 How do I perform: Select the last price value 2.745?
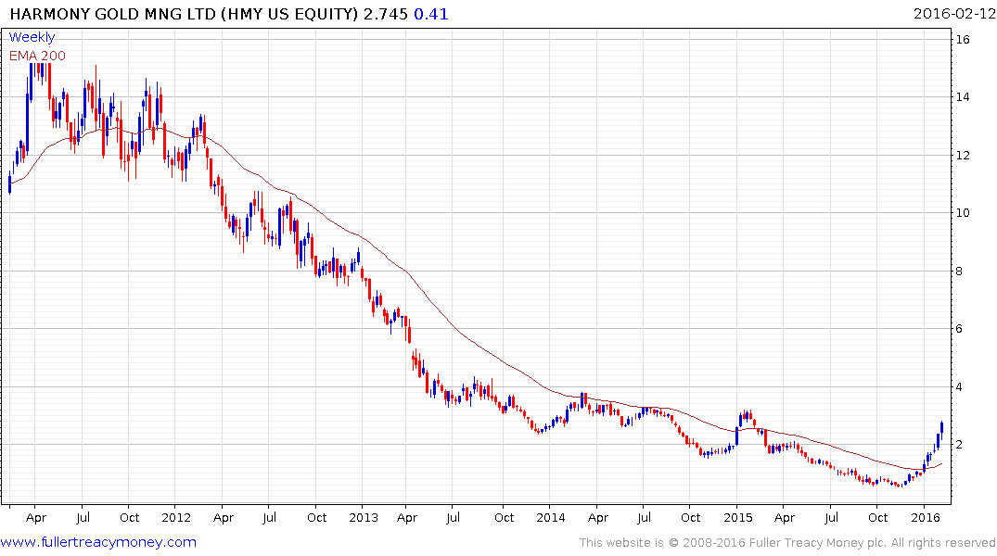pos(386,14)
